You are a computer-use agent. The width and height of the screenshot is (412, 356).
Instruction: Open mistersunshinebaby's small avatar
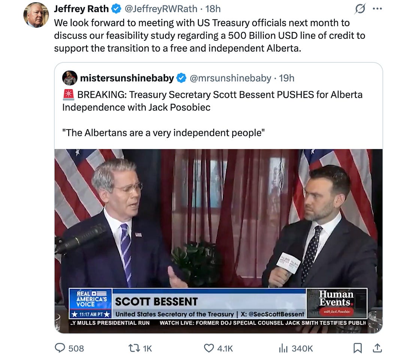pyautogui.click(x=70, y=78)
